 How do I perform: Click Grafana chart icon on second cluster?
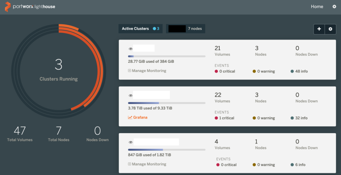(x=130, y=118)
